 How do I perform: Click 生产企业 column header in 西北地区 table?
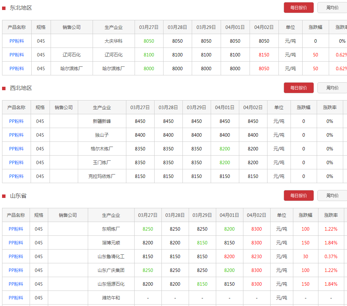(102, 107)
